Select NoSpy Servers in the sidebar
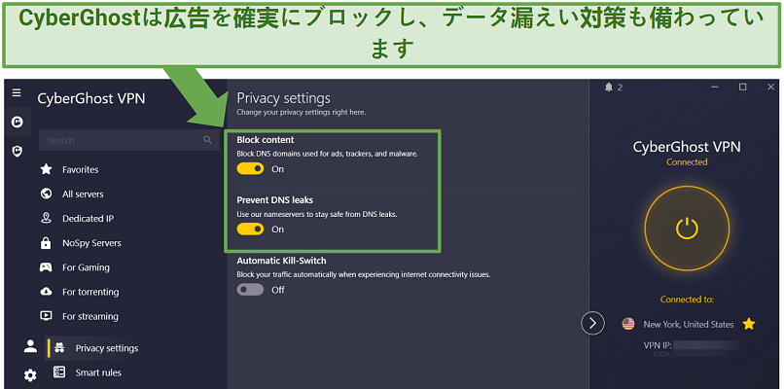 coord(91,243)
